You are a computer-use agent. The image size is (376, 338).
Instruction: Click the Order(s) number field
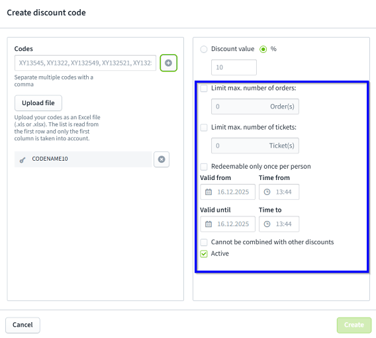point(255,106)
